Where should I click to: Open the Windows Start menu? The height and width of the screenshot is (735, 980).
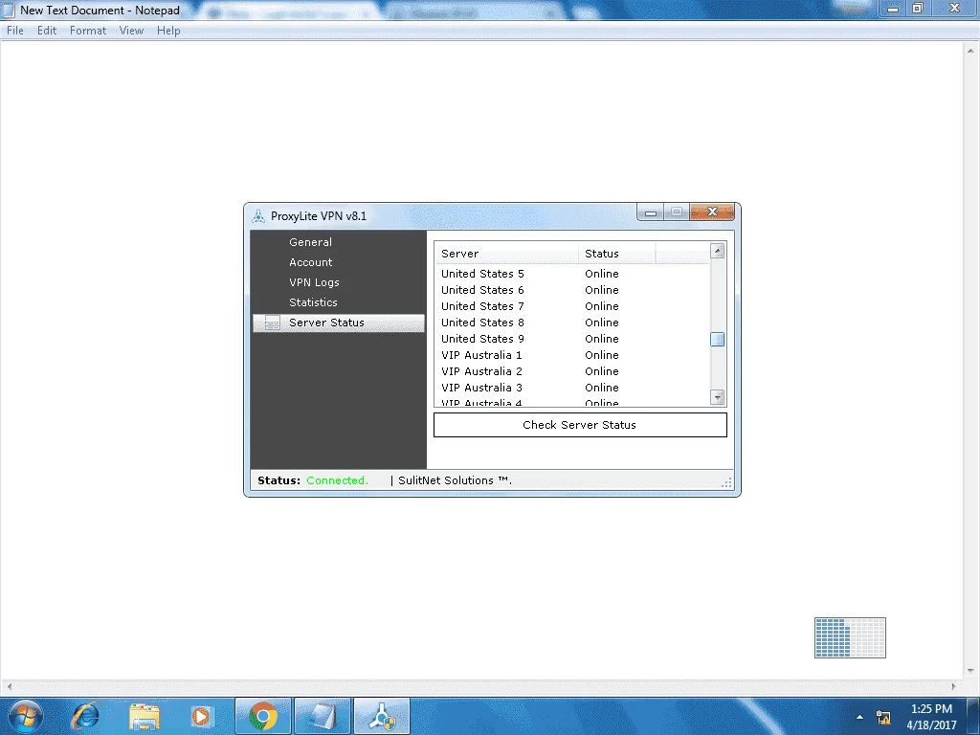25,716
